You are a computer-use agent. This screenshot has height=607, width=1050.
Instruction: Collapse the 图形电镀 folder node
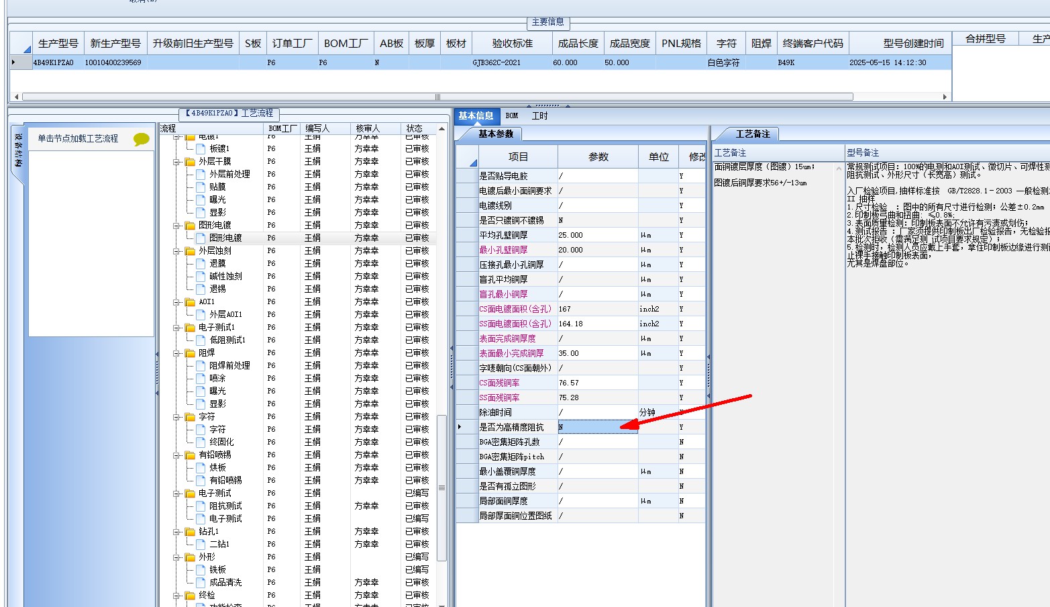tap(177, 226)
